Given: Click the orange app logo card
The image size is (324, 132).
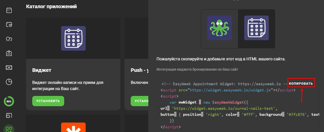Looking at the screenshot, I should tap(73, 127).
